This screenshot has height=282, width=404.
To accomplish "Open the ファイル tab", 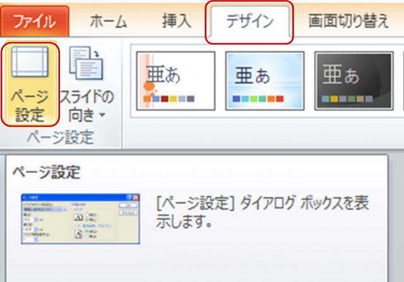I will coord(34,21).
